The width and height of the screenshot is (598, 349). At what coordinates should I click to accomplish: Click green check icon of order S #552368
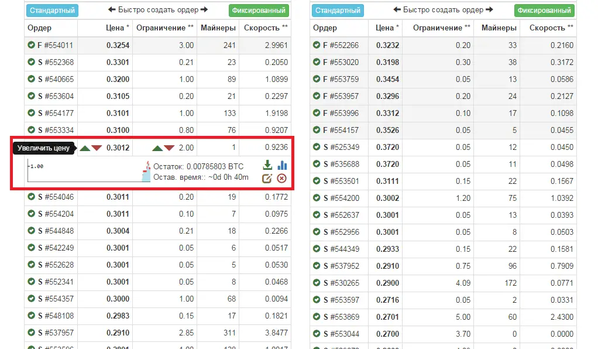pyautogui.click(x=32, y=62)
